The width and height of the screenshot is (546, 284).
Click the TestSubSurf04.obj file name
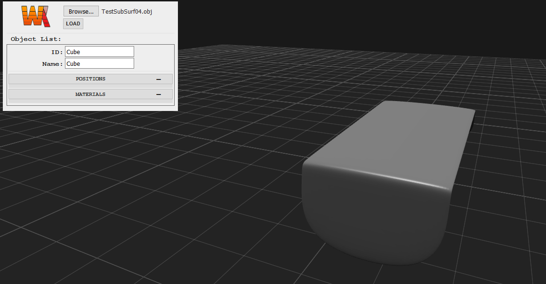127,11
